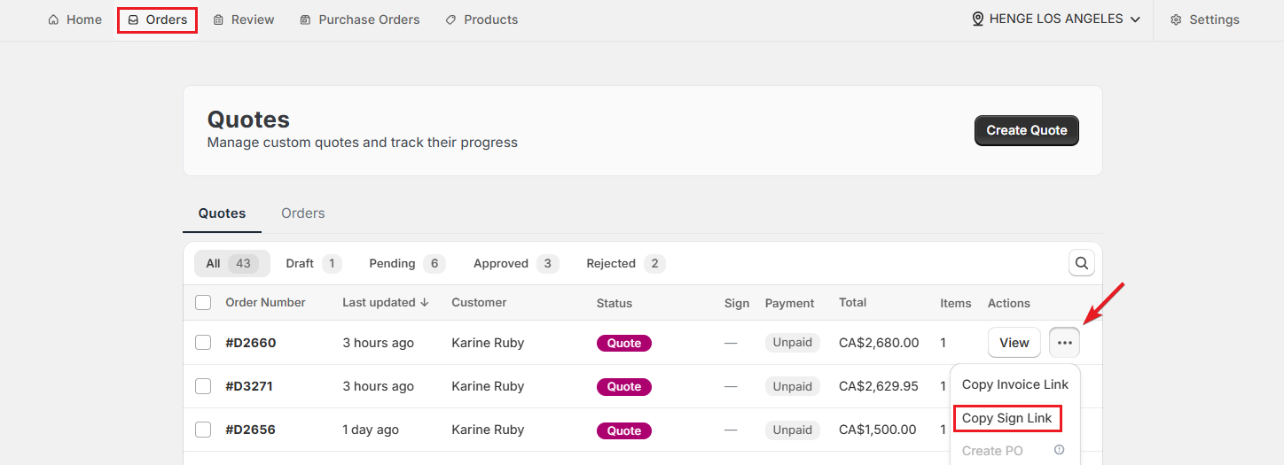Click the Order Number column header

point(265,303)
